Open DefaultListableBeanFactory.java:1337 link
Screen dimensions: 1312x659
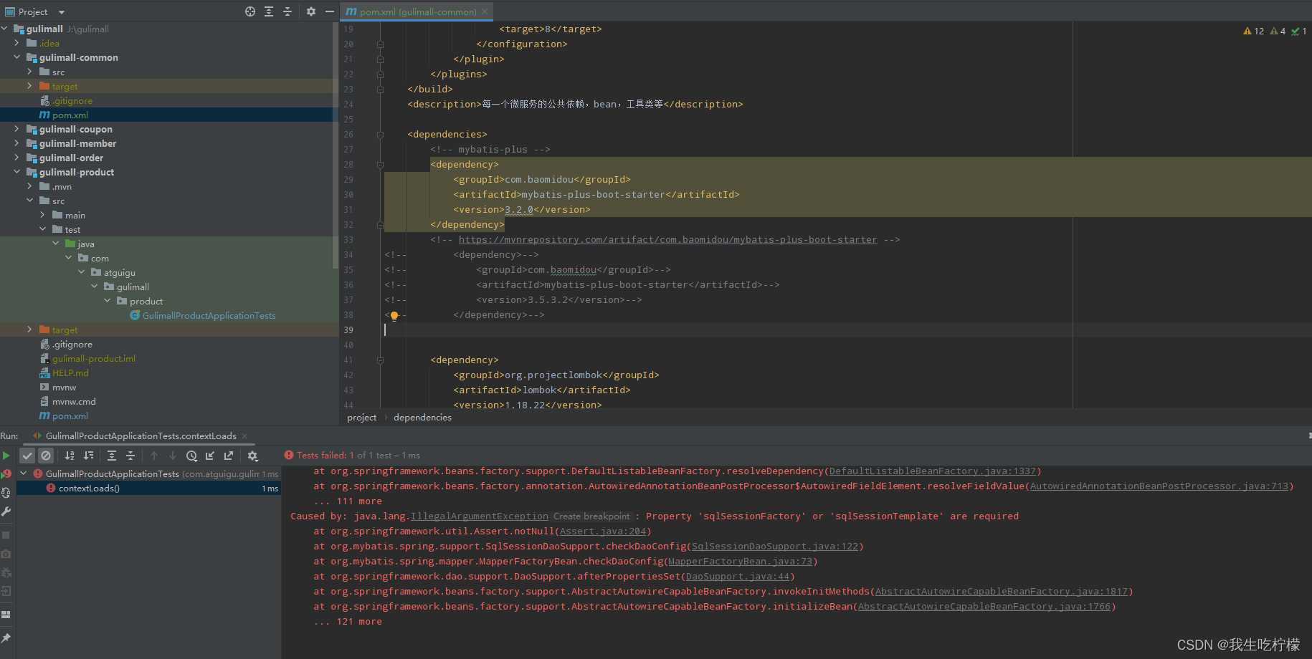click(932, 471)
